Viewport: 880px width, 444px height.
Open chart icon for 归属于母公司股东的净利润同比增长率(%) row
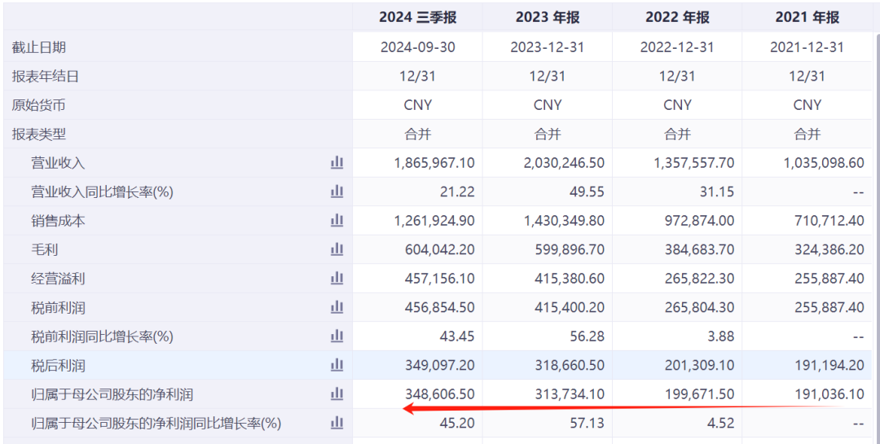pyautogui.click(x=337, y=424)
